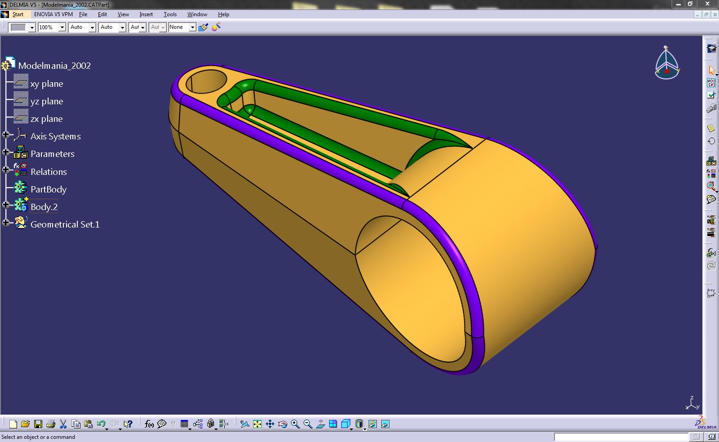Zoom in with the magnifier plus icon
Screen dimensions: 719x442
[x=295, y=424]
